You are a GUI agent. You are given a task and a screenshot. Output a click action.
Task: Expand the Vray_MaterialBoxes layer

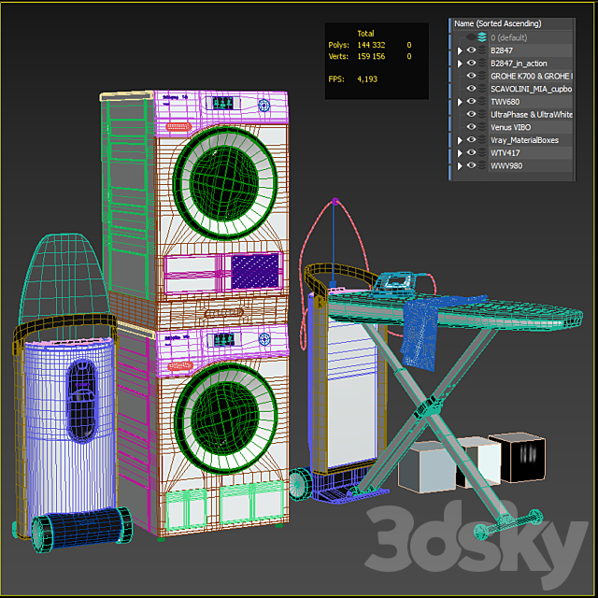pos(460,140)
